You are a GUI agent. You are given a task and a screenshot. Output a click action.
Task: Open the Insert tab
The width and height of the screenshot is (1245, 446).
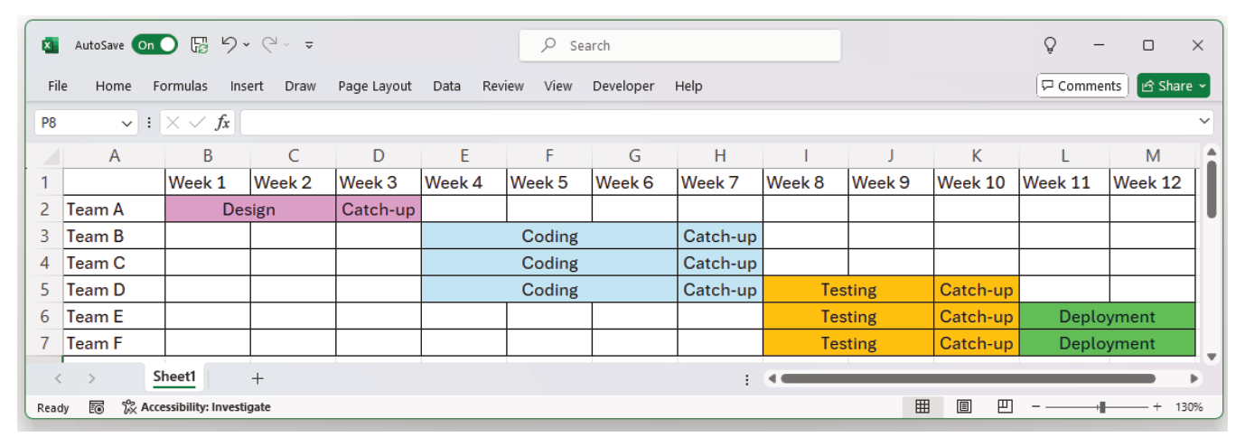tap(247, 86)
